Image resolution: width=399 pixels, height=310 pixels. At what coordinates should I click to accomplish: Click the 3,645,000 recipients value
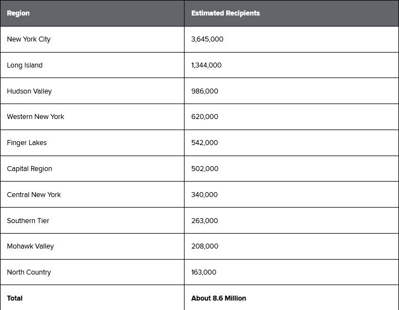207,39
